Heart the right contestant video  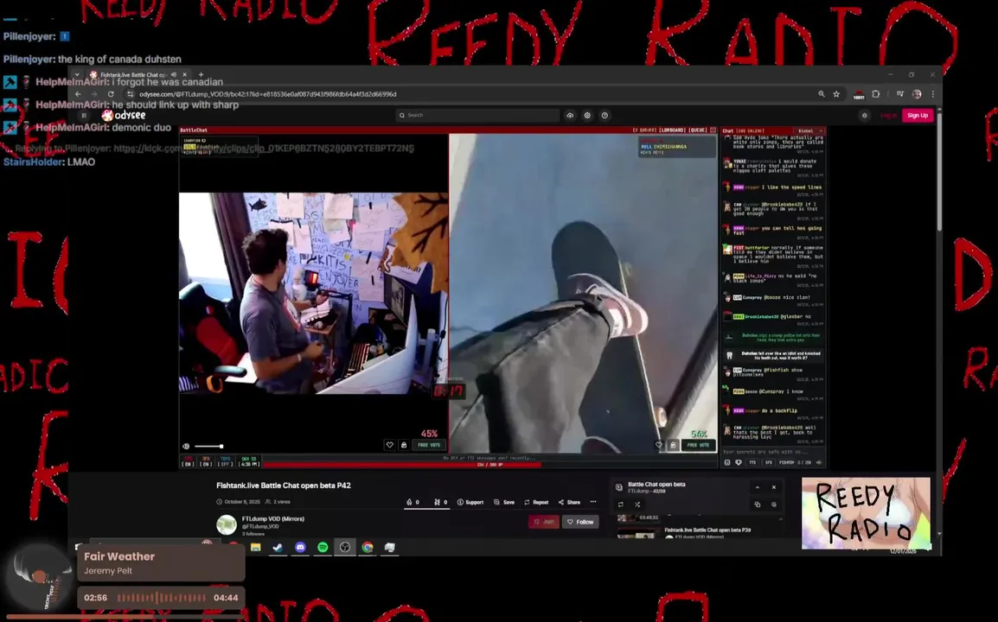coord(659,445)
